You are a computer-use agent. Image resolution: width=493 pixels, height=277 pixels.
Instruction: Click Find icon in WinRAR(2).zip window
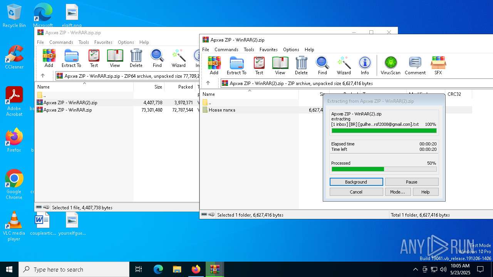pyautogui.click(x=322, y=65)
